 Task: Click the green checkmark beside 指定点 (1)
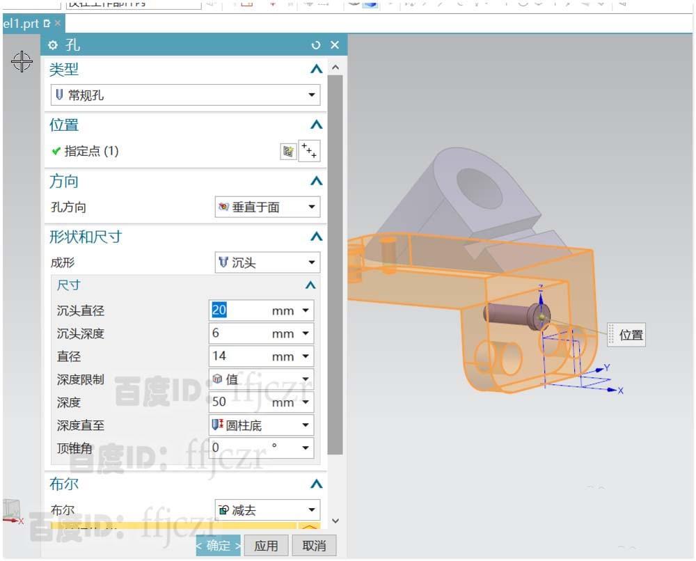click(55, 151)
